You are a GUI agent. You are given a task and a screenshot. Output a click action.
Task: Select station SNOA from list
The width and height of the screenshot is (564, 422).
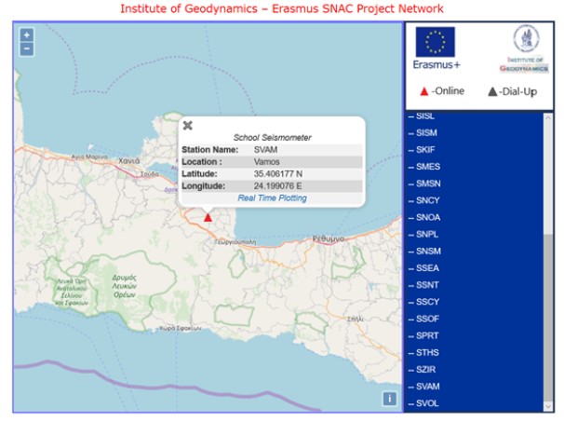[x=428, y=217]
